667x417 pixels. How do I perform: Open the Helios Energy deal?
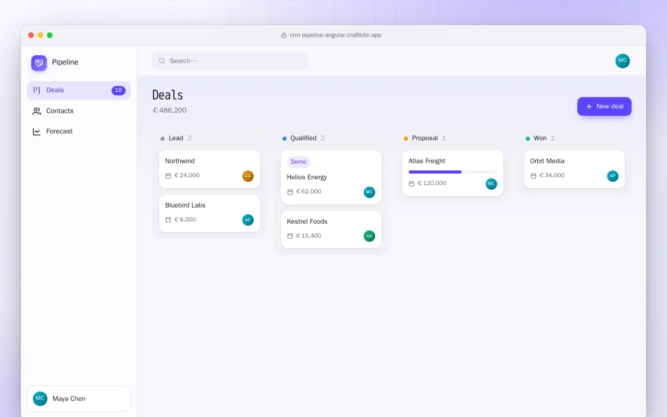[331, 177]
